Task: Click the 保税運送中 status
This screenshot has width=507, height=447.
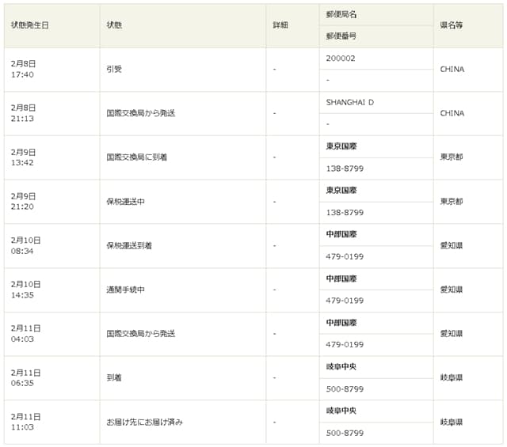Action: (x=125, y=202)
